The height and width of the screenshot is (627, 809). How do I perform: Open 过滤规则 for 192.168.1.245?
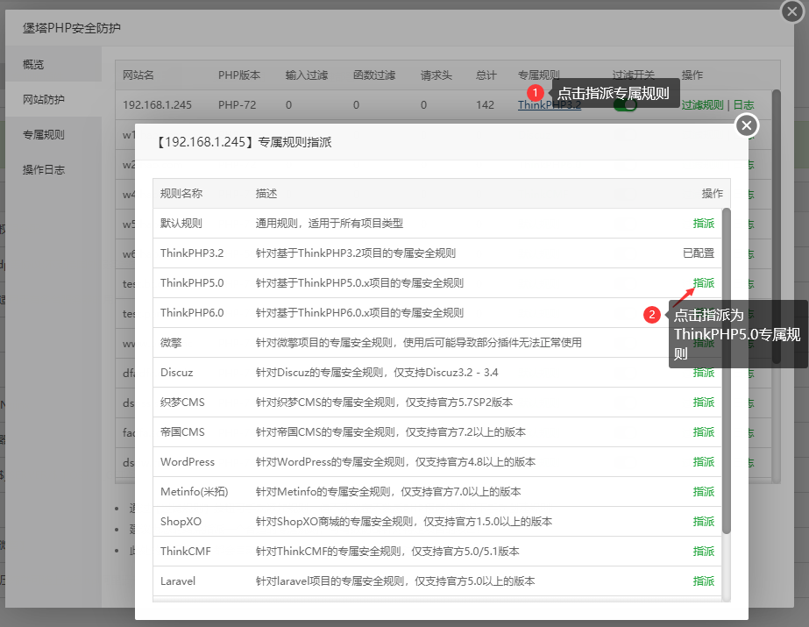[702, 105]
